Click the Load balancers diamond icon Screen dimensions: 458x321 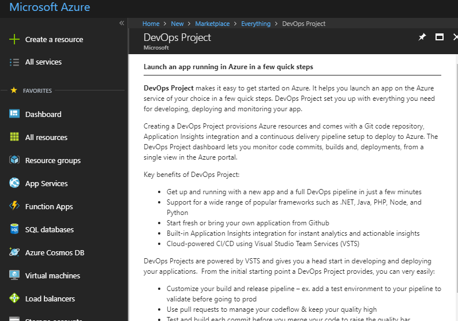click(14, 299)
